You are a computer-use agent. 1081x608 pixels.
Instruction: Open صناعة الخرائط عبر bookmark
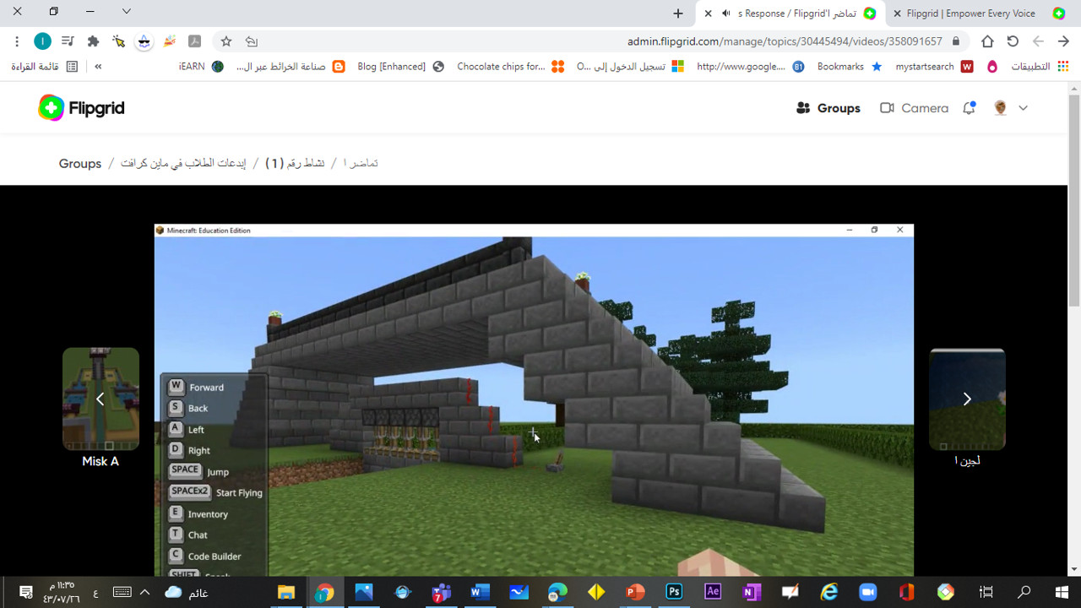[x=291, y=67]
